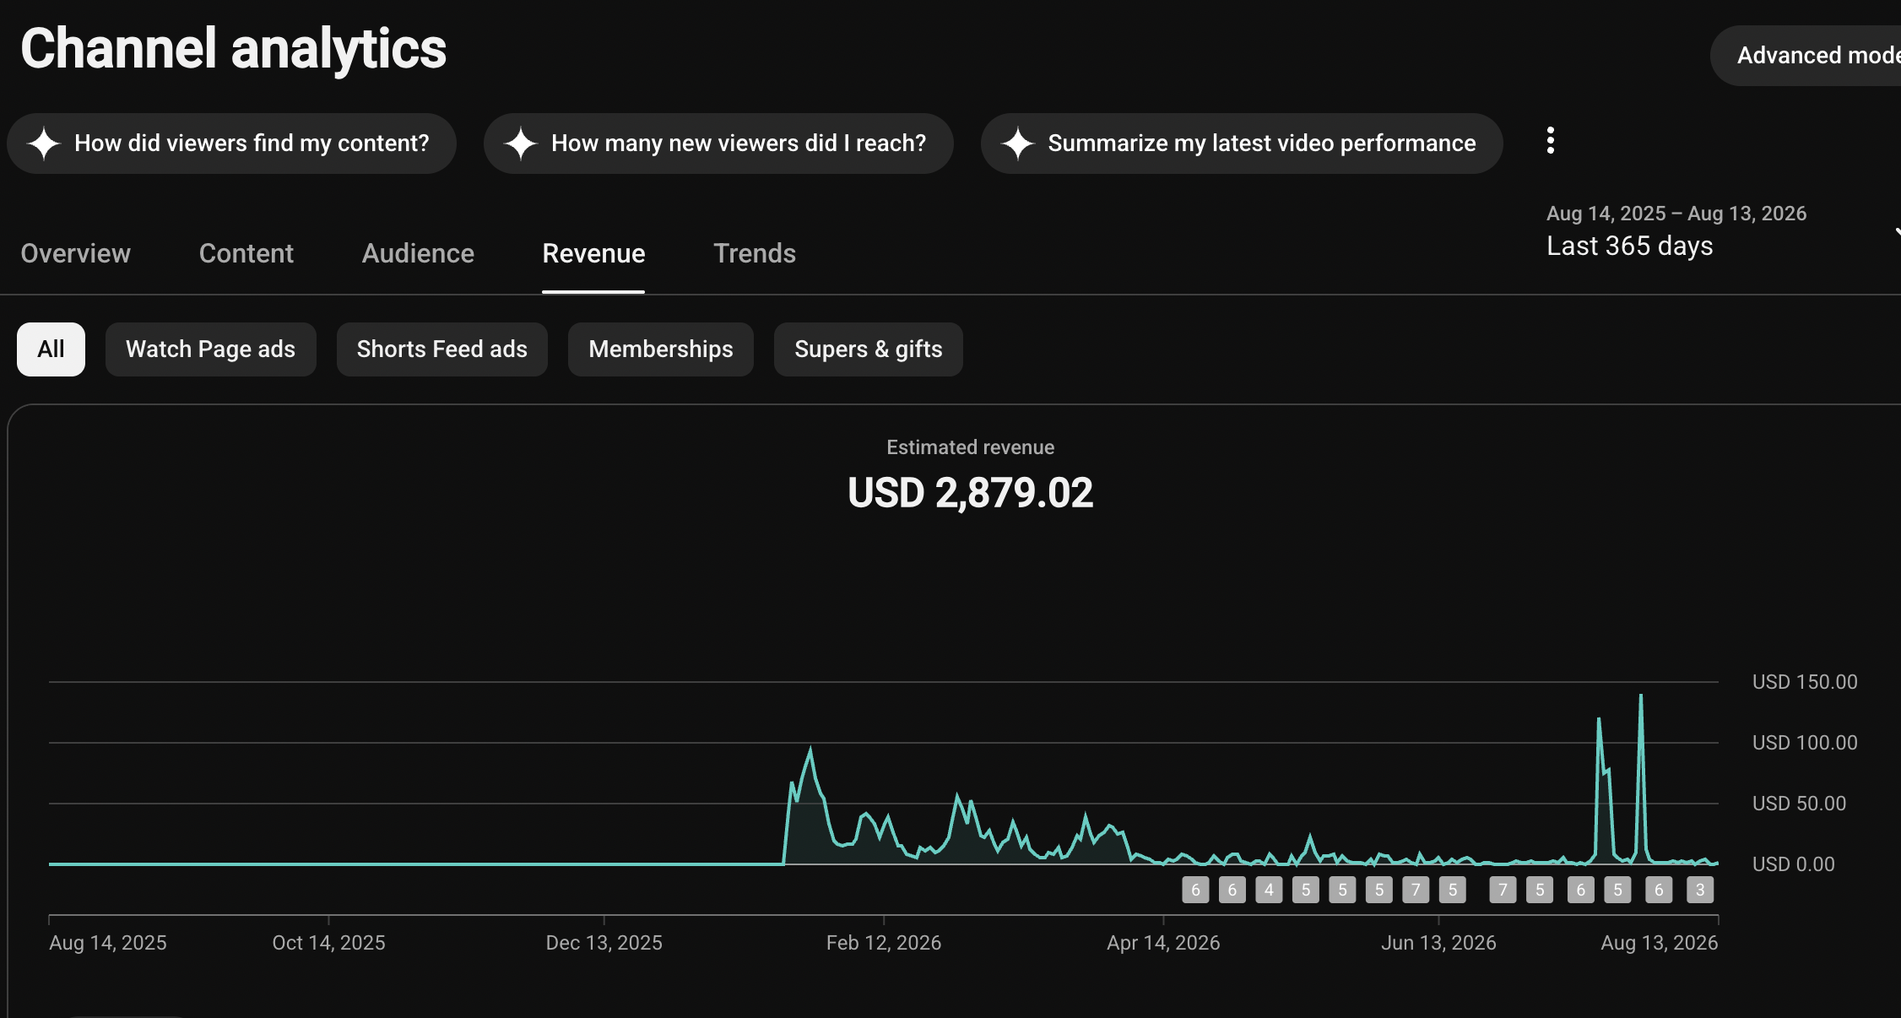Viewport: 1901px width, 1018px height.
Task: Open the three-dot more options menu
Action: point(1551,141)
